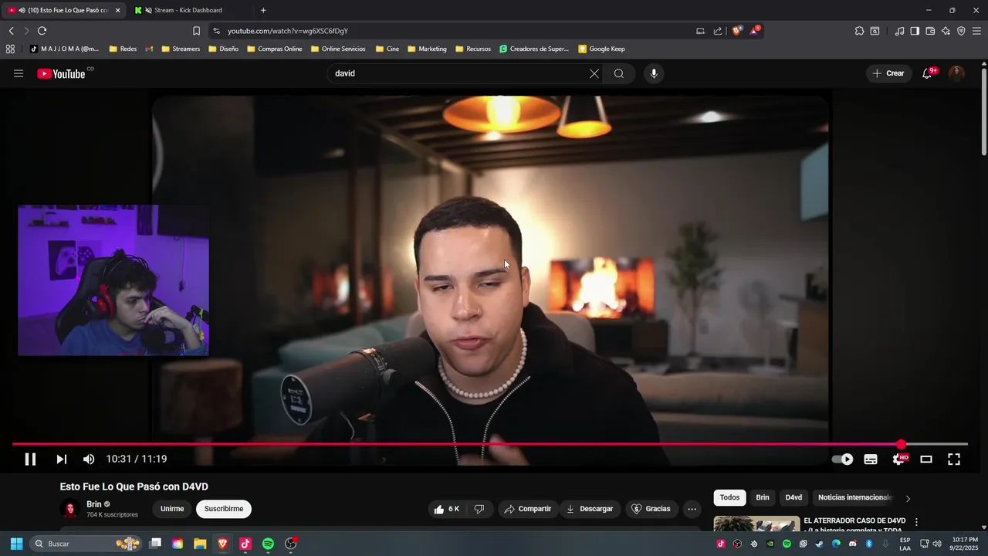Open the Diseño bookmarks folder

(223, 49)
